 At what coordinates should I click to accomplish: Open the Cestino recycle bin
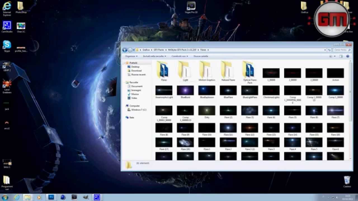tap(347, 181)
